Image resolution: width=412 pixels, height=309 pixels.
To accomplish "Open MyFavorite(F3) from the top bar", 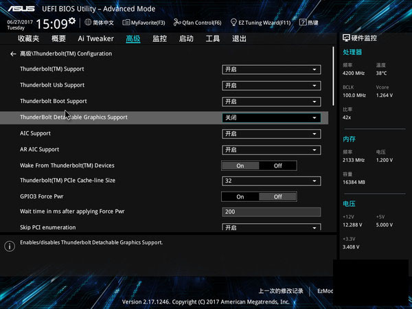I will tap(144, 23).
